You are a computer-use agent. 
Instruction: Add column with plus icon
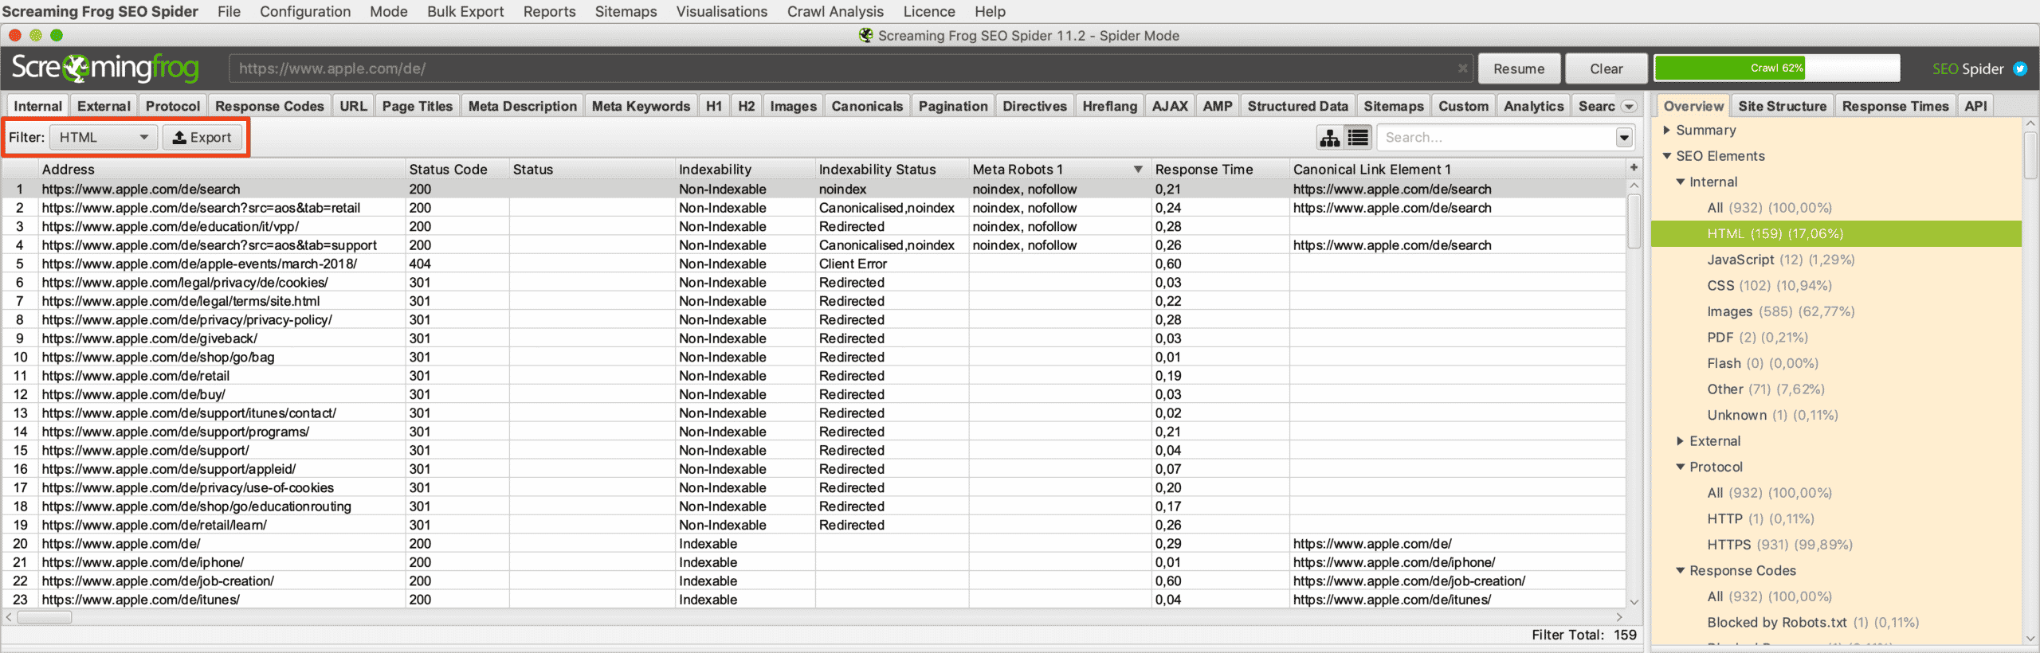tap(1634, 167)
